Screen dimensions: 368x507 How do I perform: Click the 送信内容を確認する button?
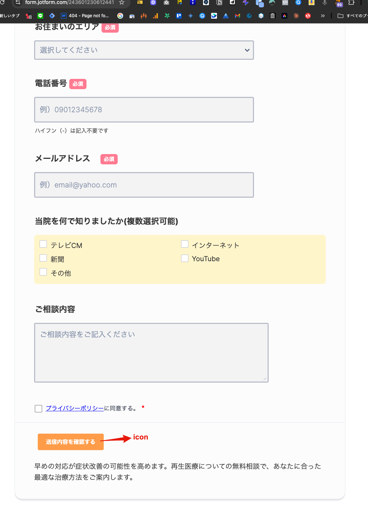(71, 442)
